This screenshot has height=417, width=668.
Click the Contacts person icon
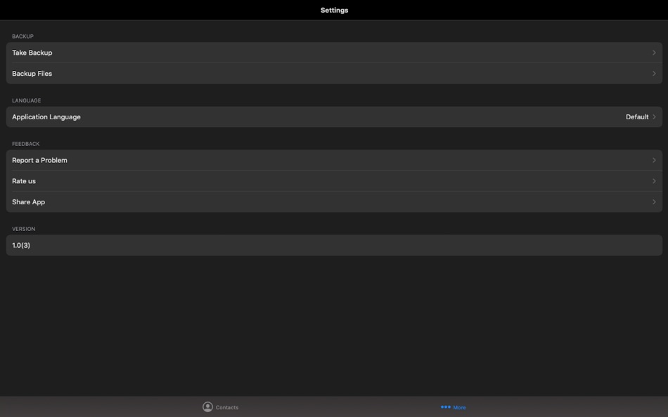coord(207,407)
